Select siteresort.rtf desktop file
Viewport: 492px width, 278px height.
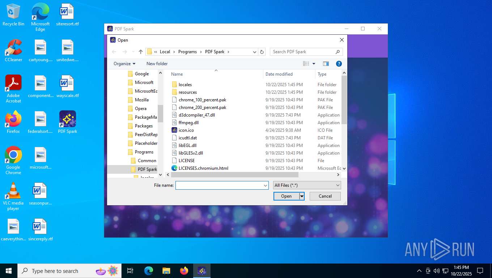(67, 15)
